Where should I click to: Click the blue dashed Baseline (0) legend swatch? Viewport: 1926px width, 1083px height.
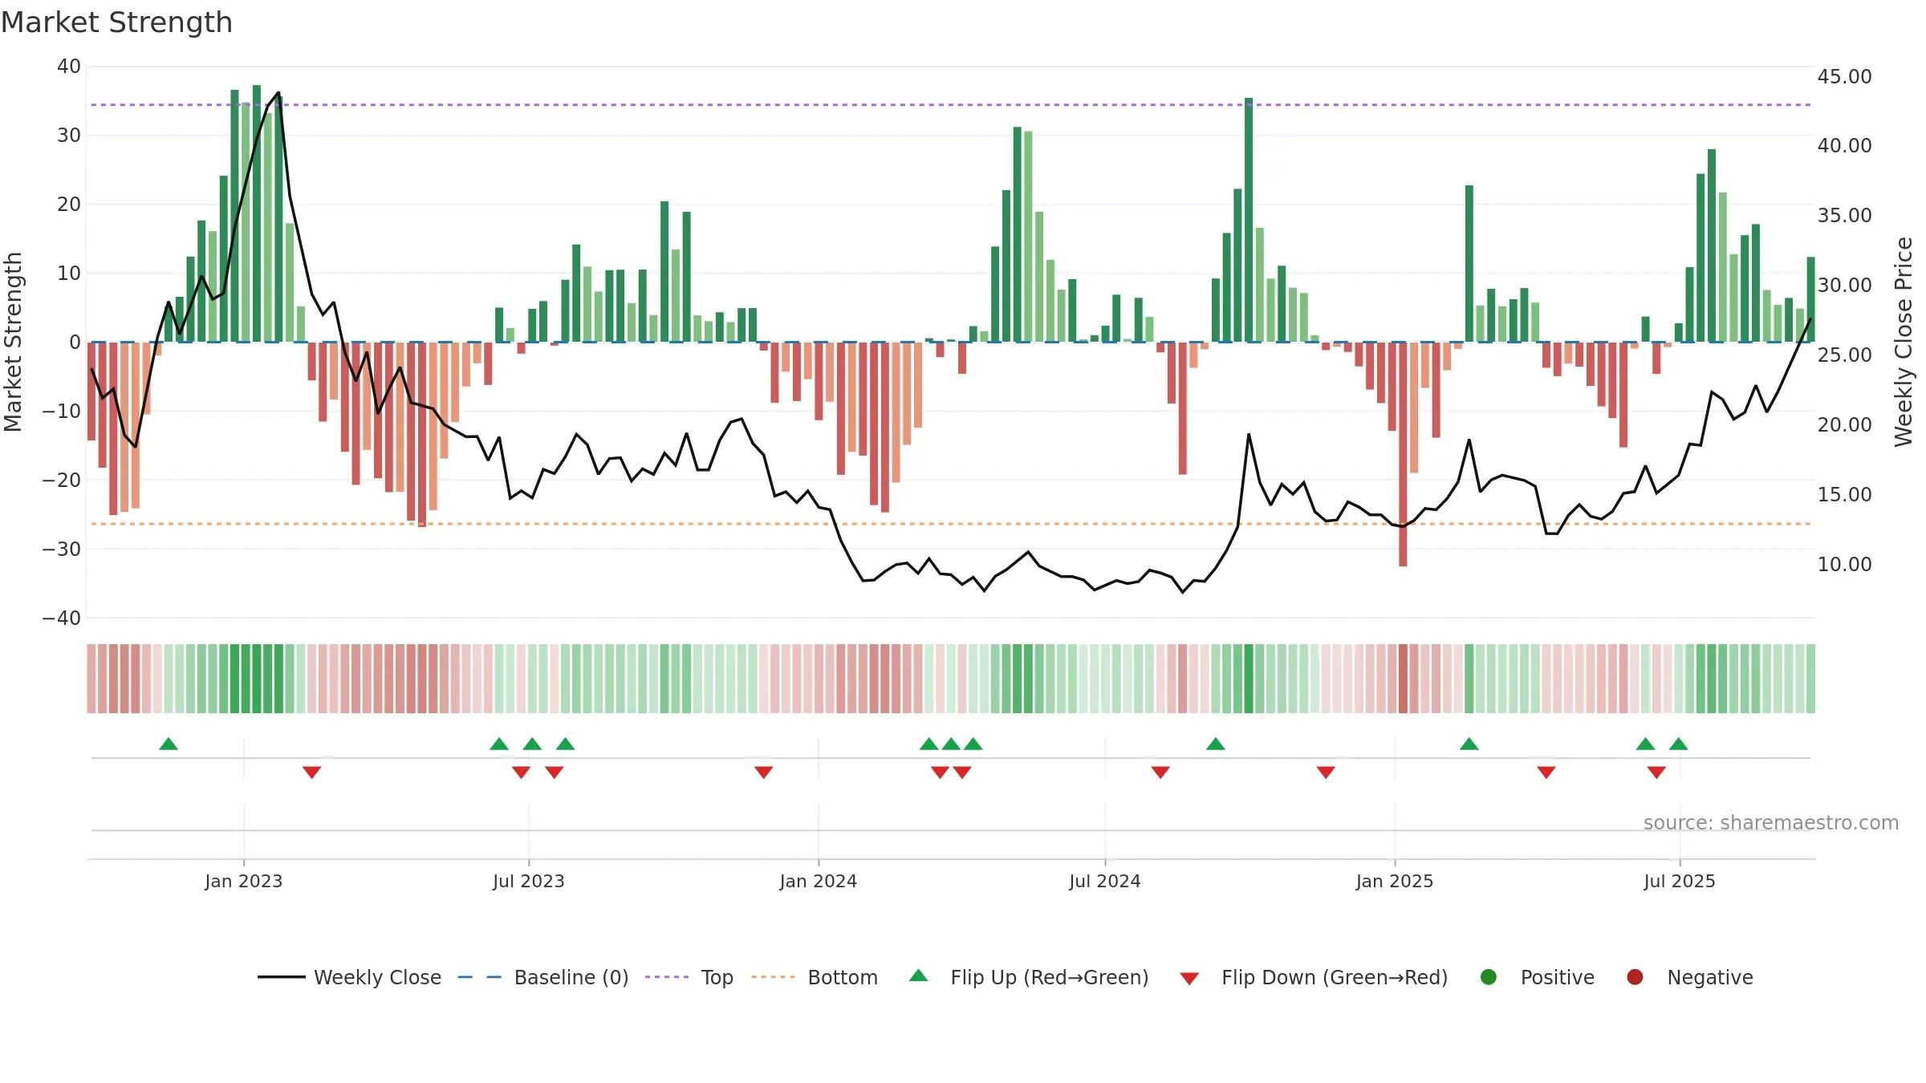coord(479,977)
